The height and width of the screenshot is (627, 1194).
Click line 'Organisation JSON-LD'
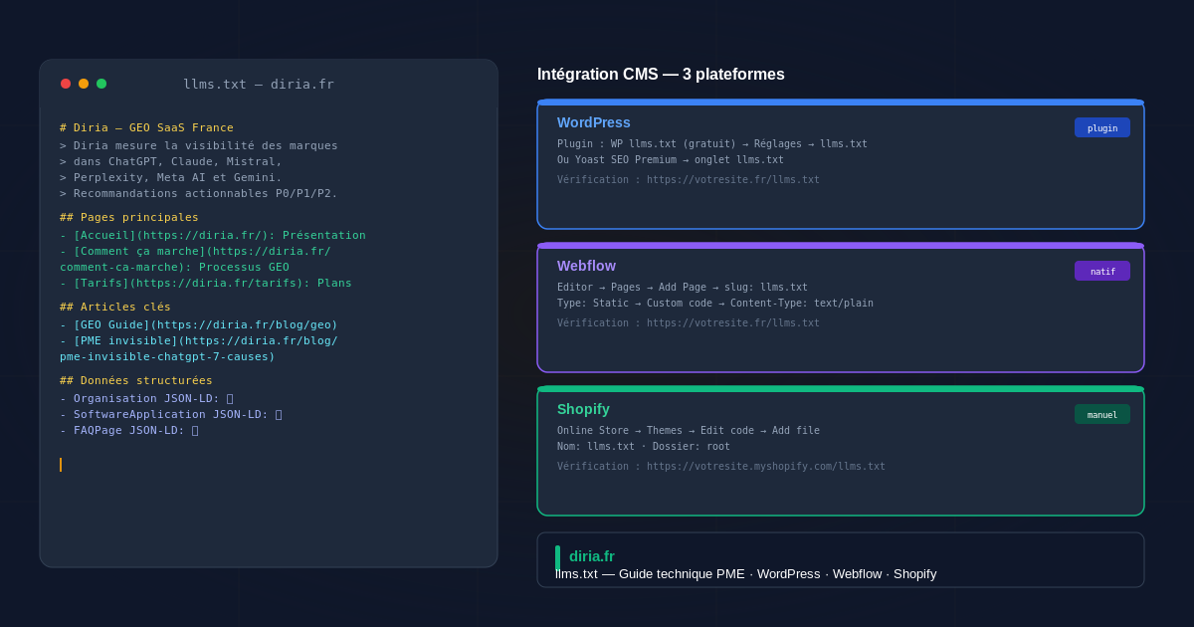[x=146, y=398]
